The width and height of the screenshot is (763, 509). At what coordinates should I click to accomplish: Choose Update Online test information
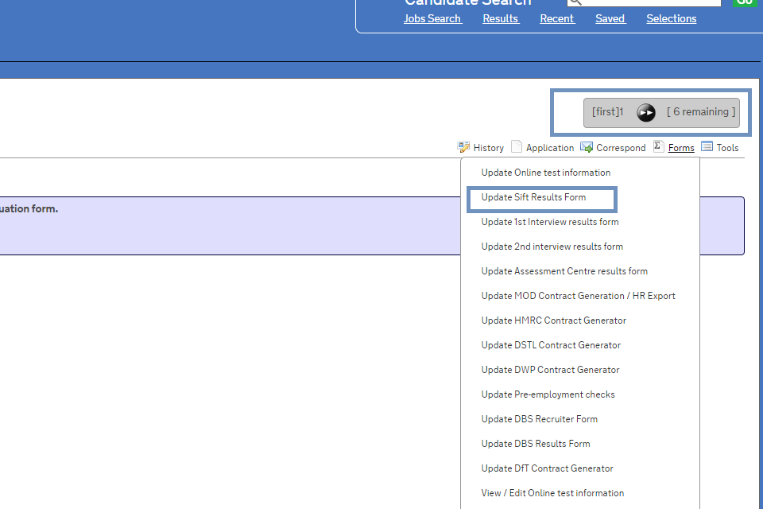click(x=546, y=173)
